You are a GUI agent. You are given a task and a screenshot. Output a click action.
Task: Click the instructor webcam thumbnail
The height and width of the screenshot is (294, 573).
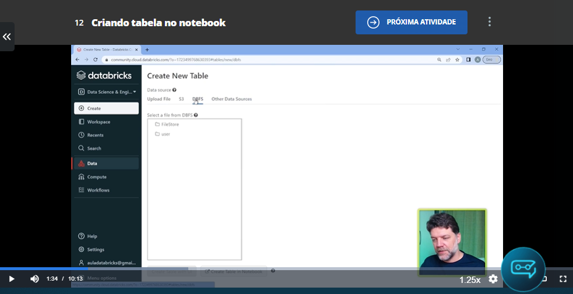(452, 242)
